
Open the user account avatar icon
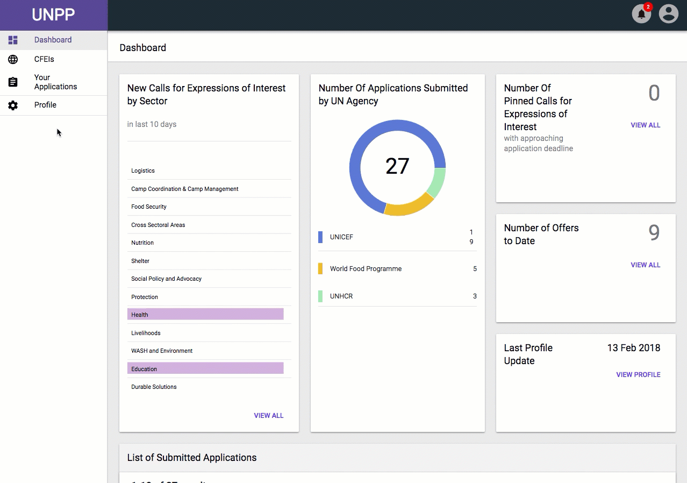(x=669, y=14)
